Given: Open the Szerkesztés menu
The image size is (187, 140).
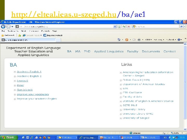Looking at the screenshot, I should 13,31.
